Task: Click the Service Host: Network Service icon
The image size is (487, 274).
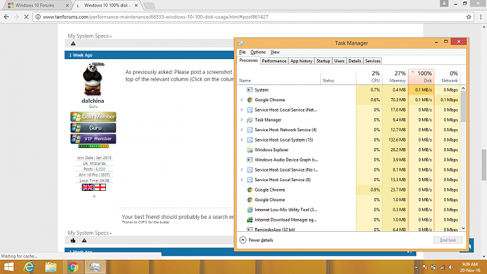Action: (x=249, y=130)
